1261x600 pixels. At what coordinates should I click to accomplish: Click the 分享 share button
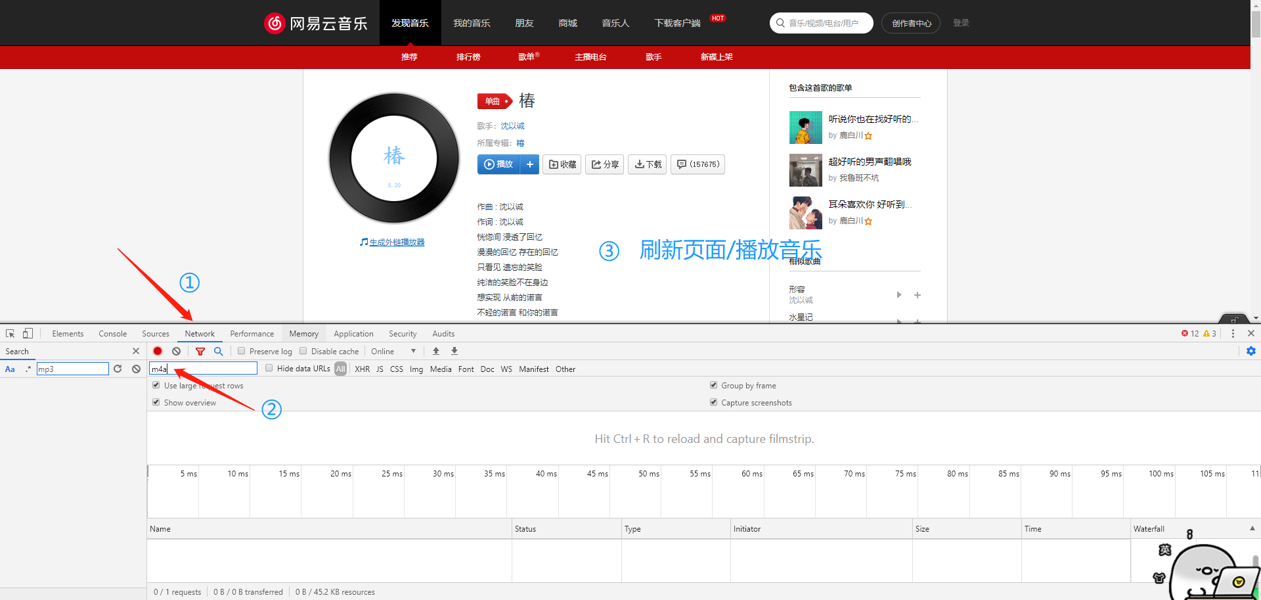coord(604,164)
